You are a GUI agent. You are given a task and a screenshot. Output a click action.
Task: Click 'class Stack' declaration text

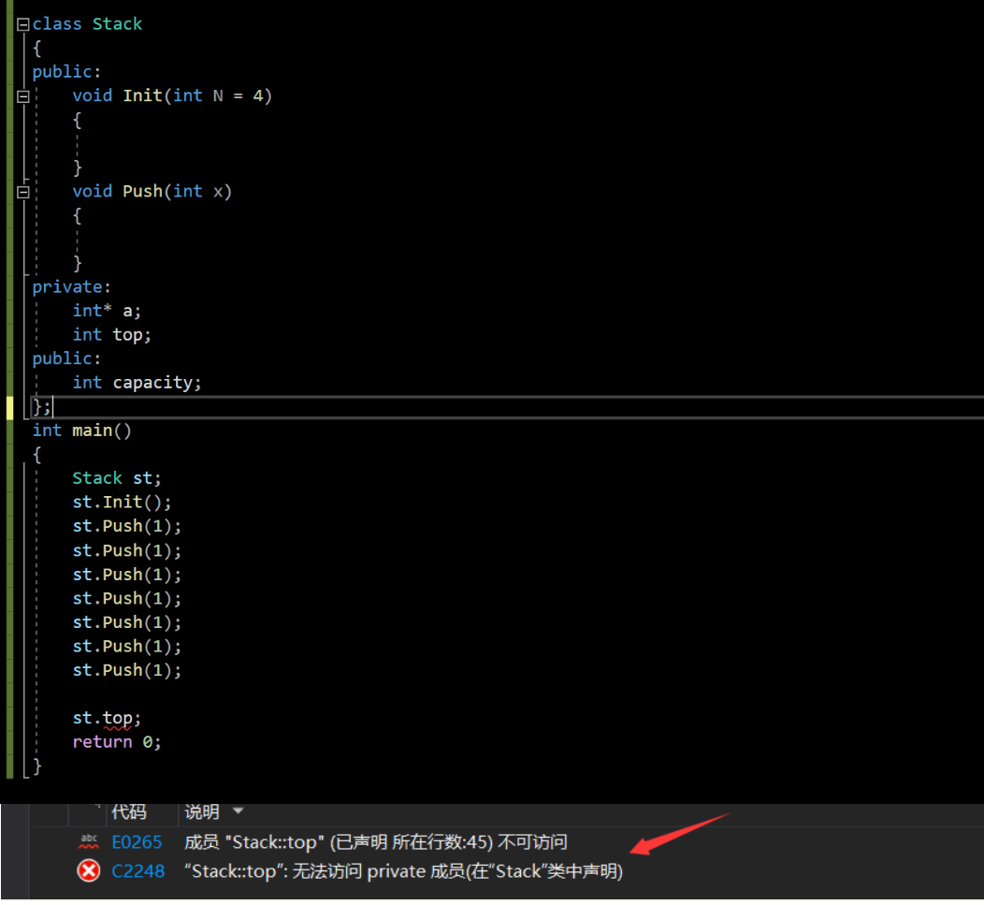point(87,24)
